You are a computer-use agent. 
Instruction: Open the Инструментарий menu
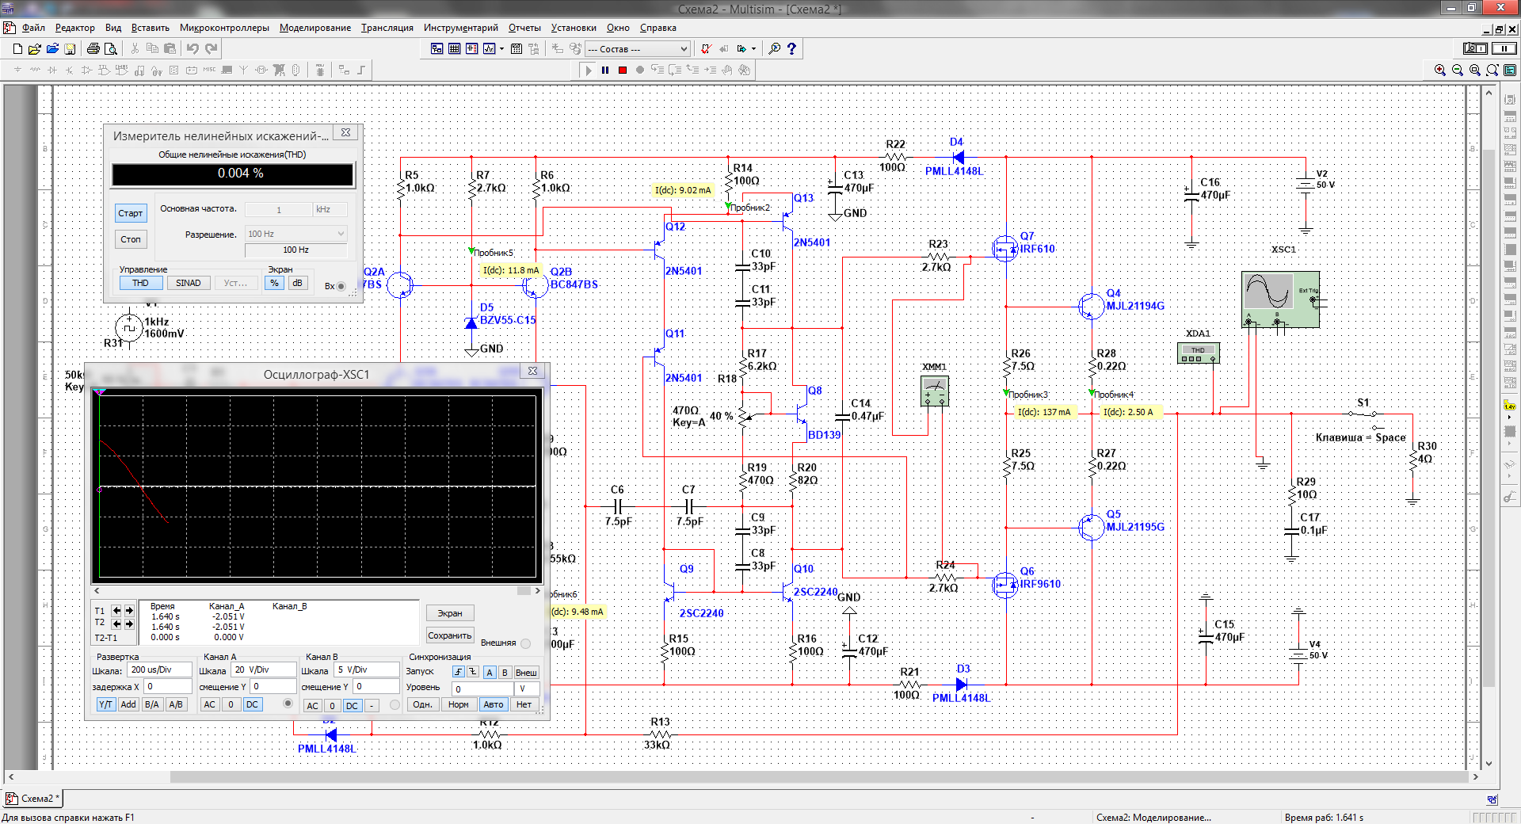(x=460, y=28)
